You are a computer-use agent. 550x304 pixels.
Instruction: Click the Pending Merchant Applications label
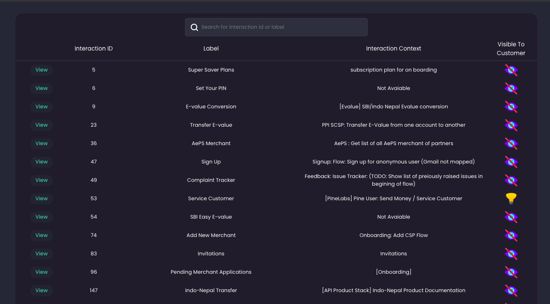point(211,272)
